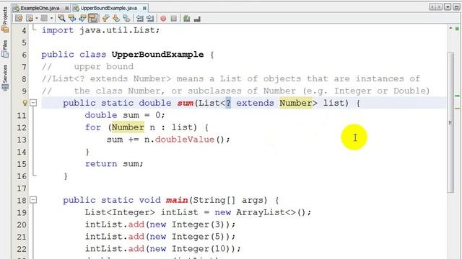The height and width of the screenshot is (259, 462).
Task: Click the greyed-out Forward navigation icon
Action: pyautogui.click(x=44, y=19)
